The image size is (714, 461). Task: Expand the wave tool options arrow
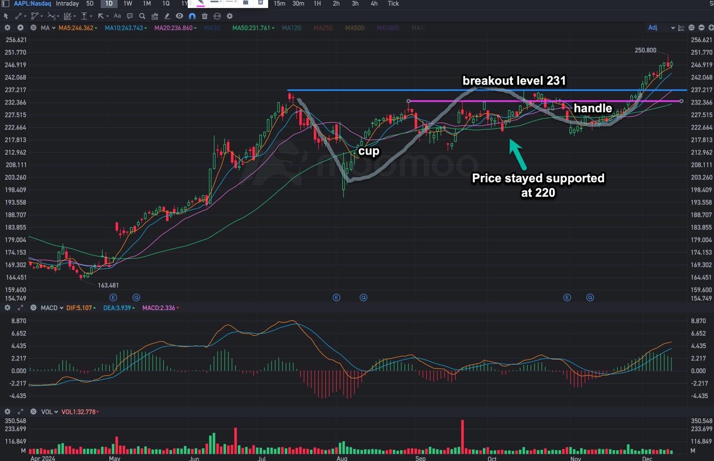tap(58, 17)
